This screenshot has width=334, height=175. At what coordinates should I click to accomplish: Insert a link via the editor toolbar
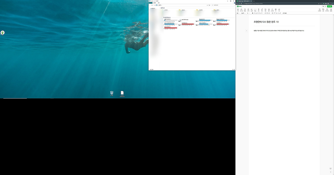(262, 10)
